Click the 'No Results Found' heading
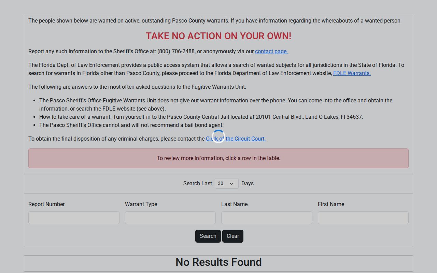 218,262
